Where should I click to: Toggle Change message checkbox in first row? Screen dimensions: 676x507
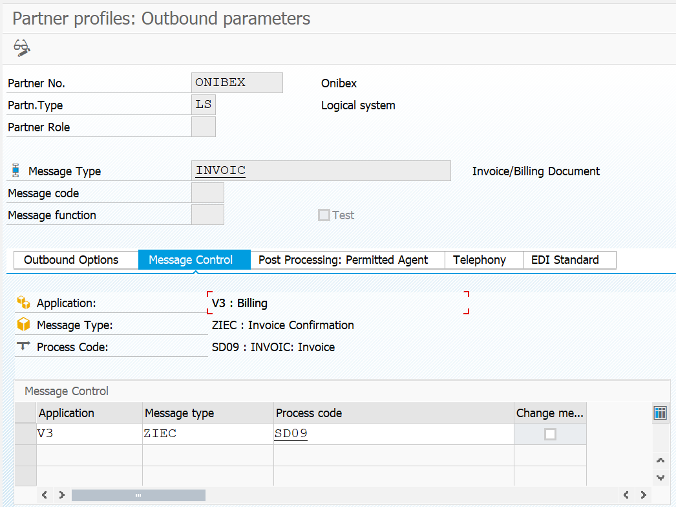tap(550, 434)
